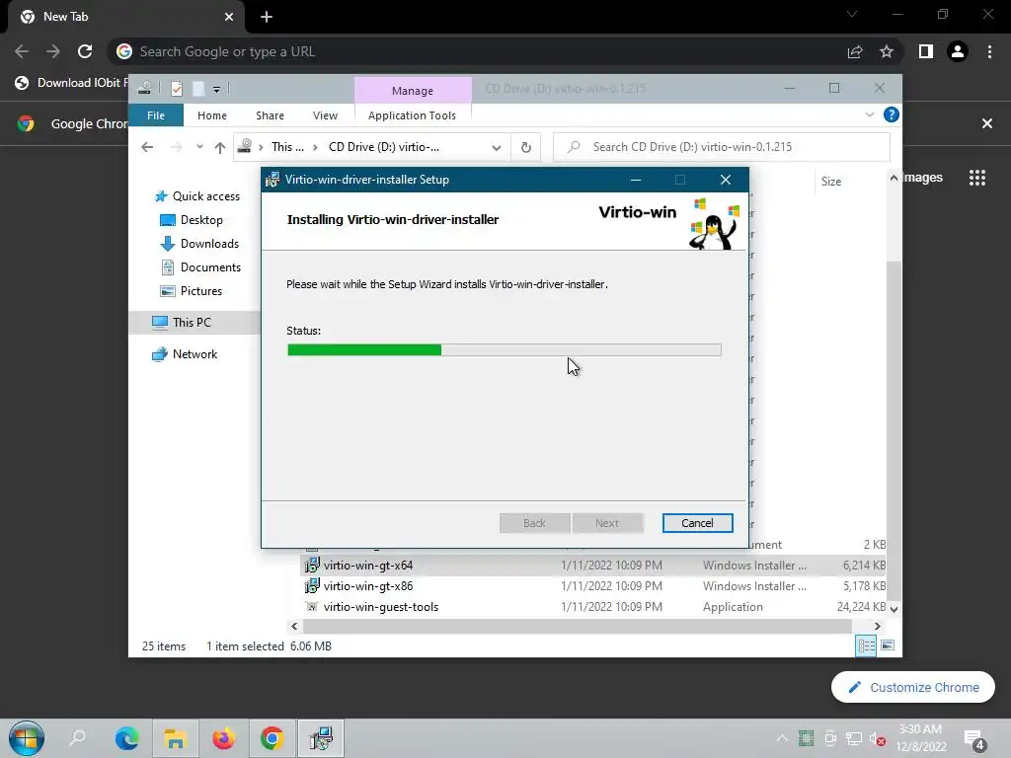
Task: Open the Chrome side panel
Action: point(926,51)
